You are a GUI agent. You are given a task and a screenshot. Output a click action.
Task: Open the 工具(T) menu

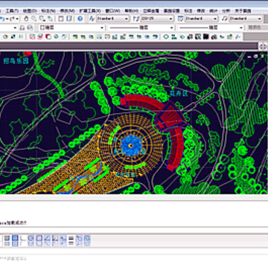(12, 11)
